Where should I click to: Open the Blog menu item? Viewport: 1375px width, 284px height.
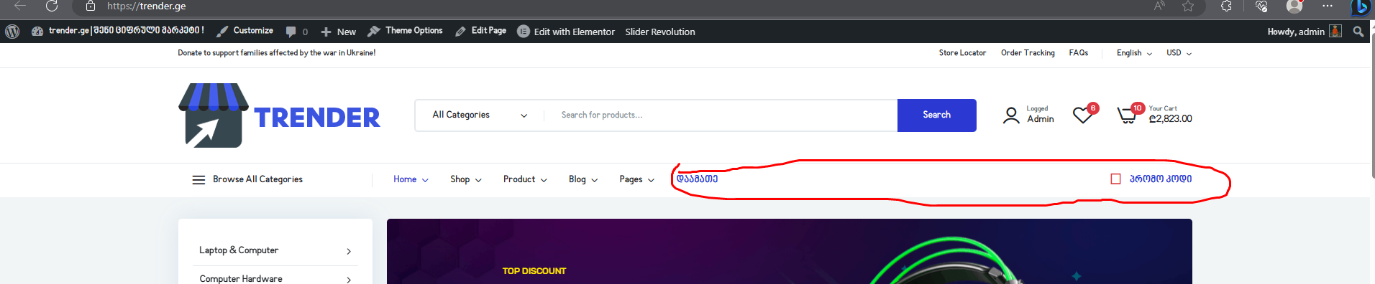coord(583,179)
